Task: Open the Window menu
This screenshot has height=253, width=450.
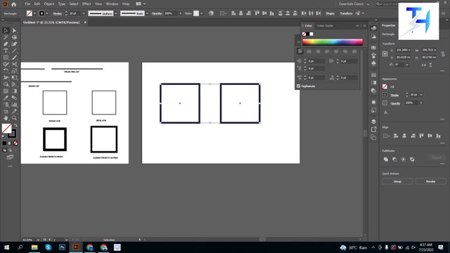Action: coord(112,4)
